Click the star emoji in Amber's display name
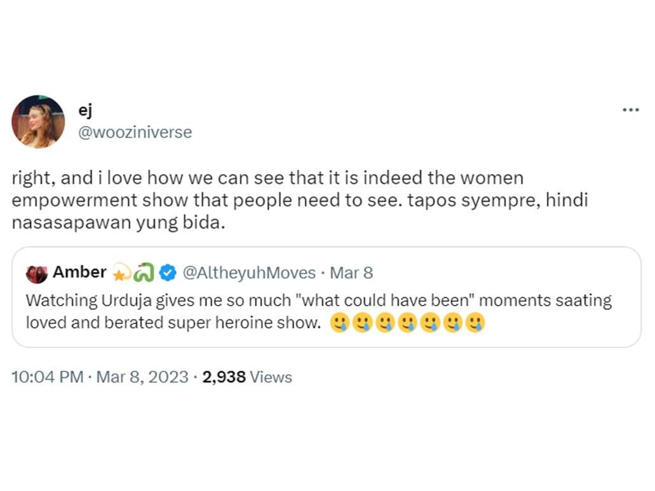The height and width of the screenshot is (491, 655). point(121,272)
